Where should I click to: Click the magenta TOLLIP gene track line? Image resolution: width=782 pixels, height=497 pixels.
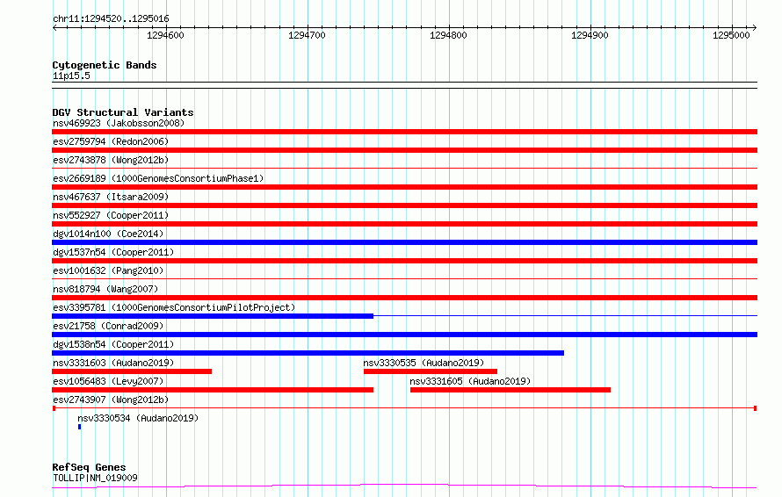pyautogui.click(x=404, y=486)
